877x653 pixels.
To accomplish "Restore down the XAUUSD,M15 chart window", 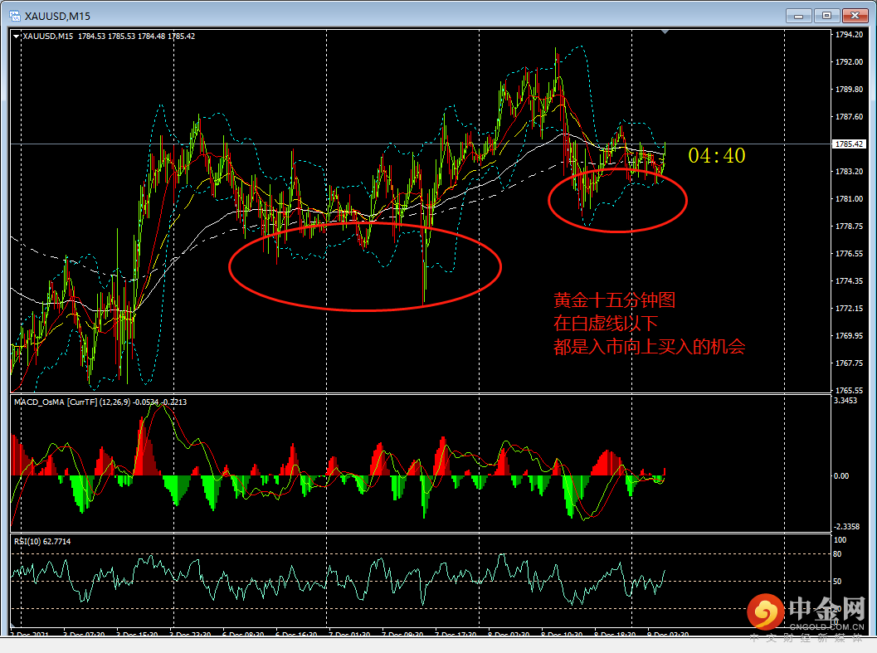I will (x=826, y=16).
